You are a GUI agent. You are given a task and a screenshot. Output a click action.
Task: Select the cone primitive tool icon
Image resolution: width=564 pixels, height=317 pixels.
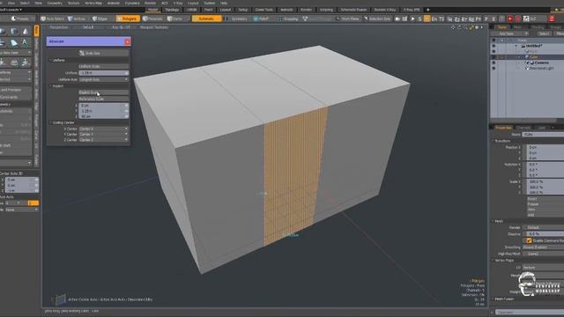(26, 32)
